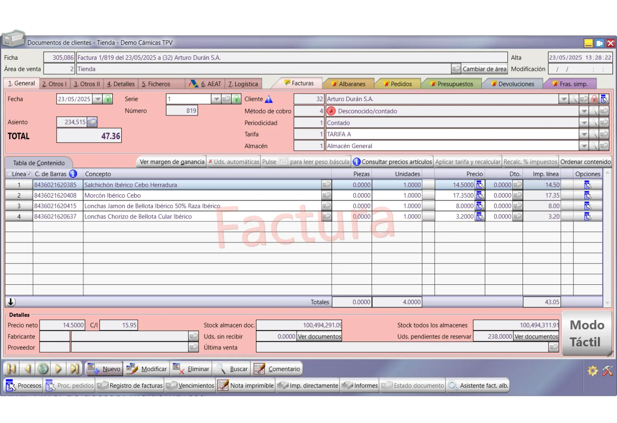Open the price icon for Morcón Ibérico Cebo
The image size is (617, 423).
(x=480, y=196)
